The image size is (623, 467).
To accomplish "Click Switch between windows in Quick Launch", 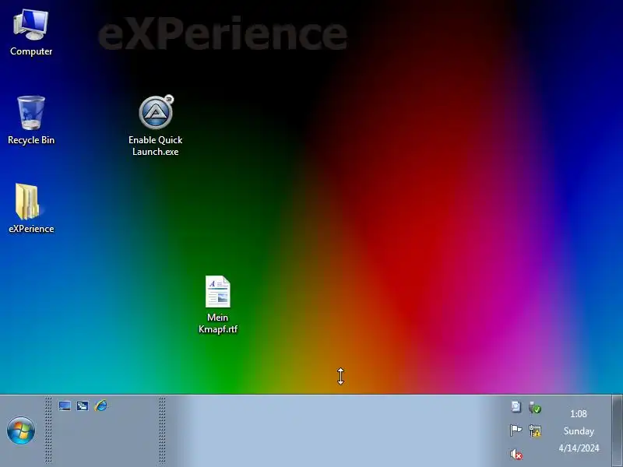I will click(x=83, y=406).
